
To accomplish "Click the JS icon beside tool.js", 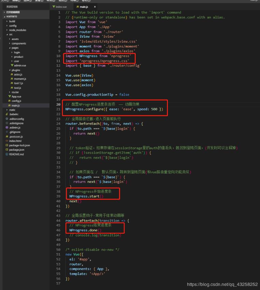I will pyautogui.click(x=12, y=88).
